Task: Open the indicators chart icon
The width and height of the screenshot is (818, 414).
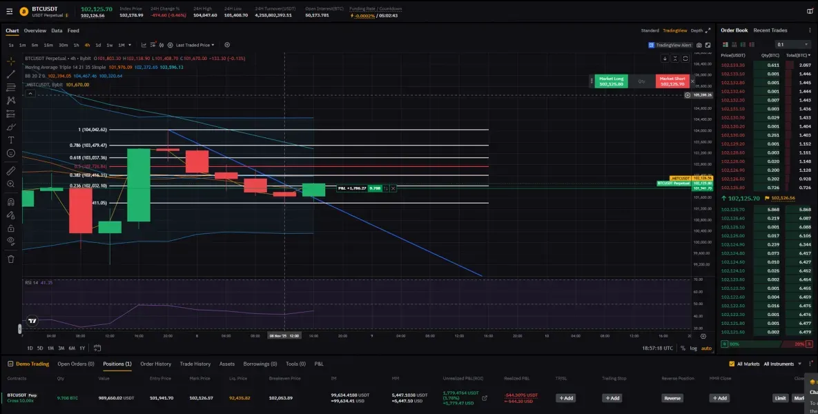Action: [144, 45]
